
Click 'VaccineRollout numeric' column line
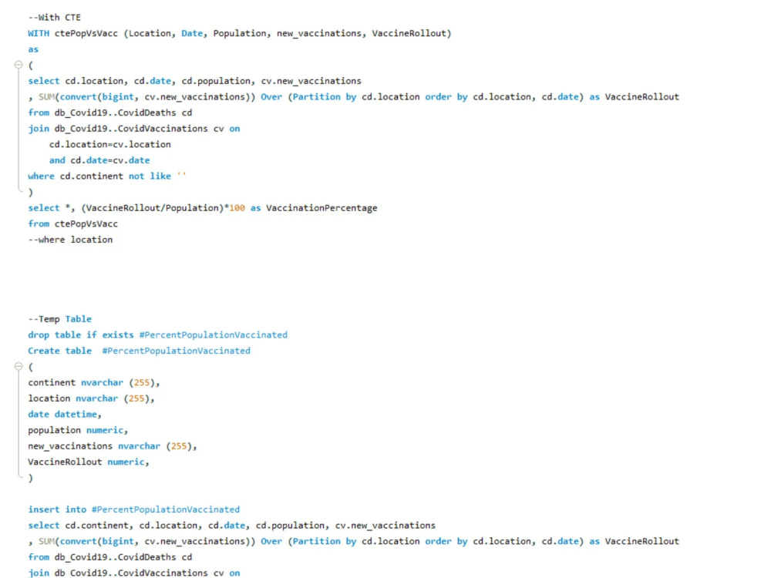pos(89,462)
